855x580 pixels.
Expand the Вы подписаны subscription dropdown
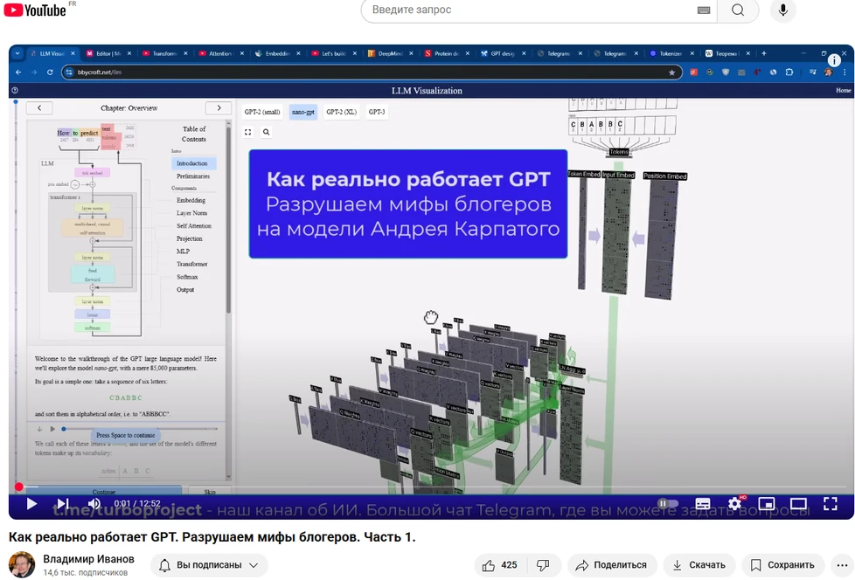(209, 565)
